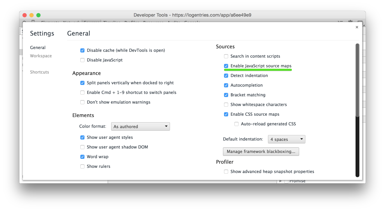Toggle Auto-reload generated CSS checkbox
Image resolution: width=385 pixels, height=211 pixels.
click(236, 124)
